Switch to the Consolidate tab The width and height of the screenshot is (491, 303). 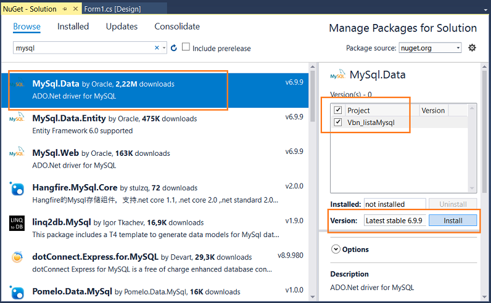tap(177, 26)
